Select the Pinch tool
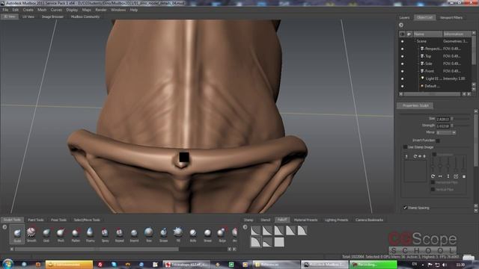The width and height of the screenshot is (479, 269). [61, 234]
